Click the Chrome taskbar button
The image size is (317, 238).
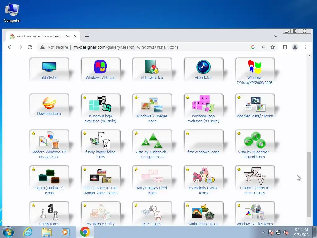tap(85, 232)
